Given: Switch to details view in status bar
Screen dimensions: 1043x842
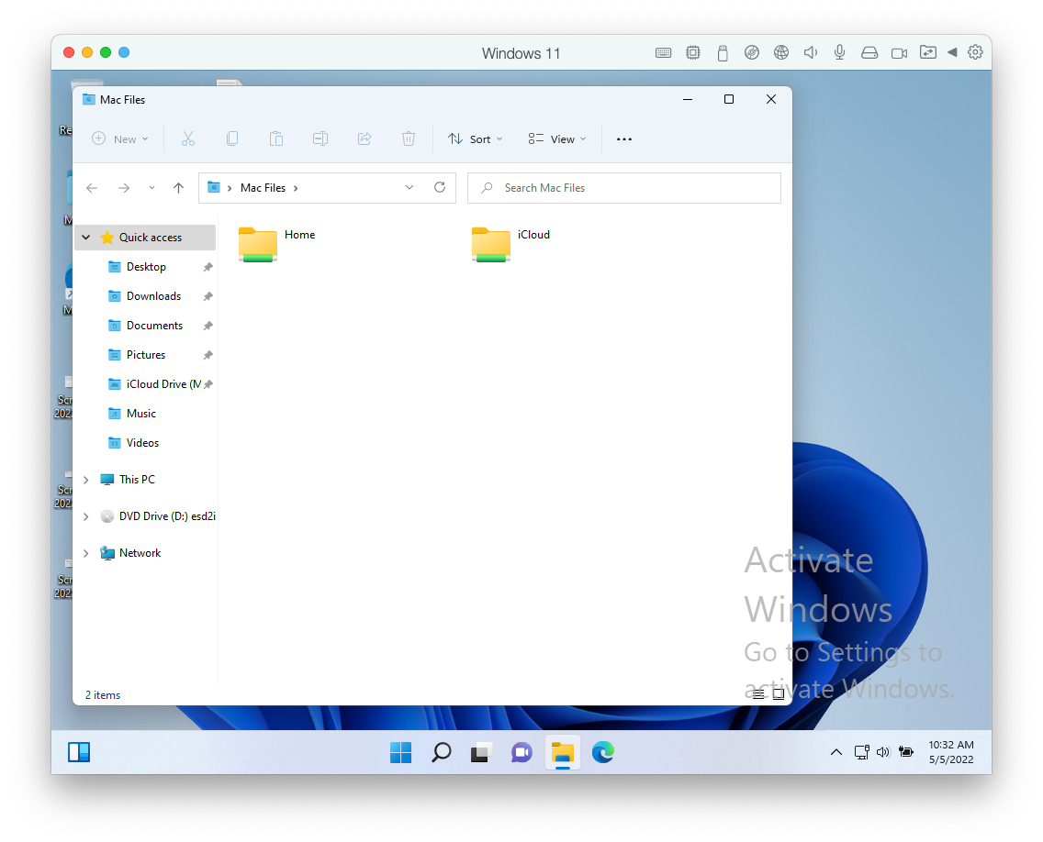Looking at the screenshot, I should click(757, 694).
